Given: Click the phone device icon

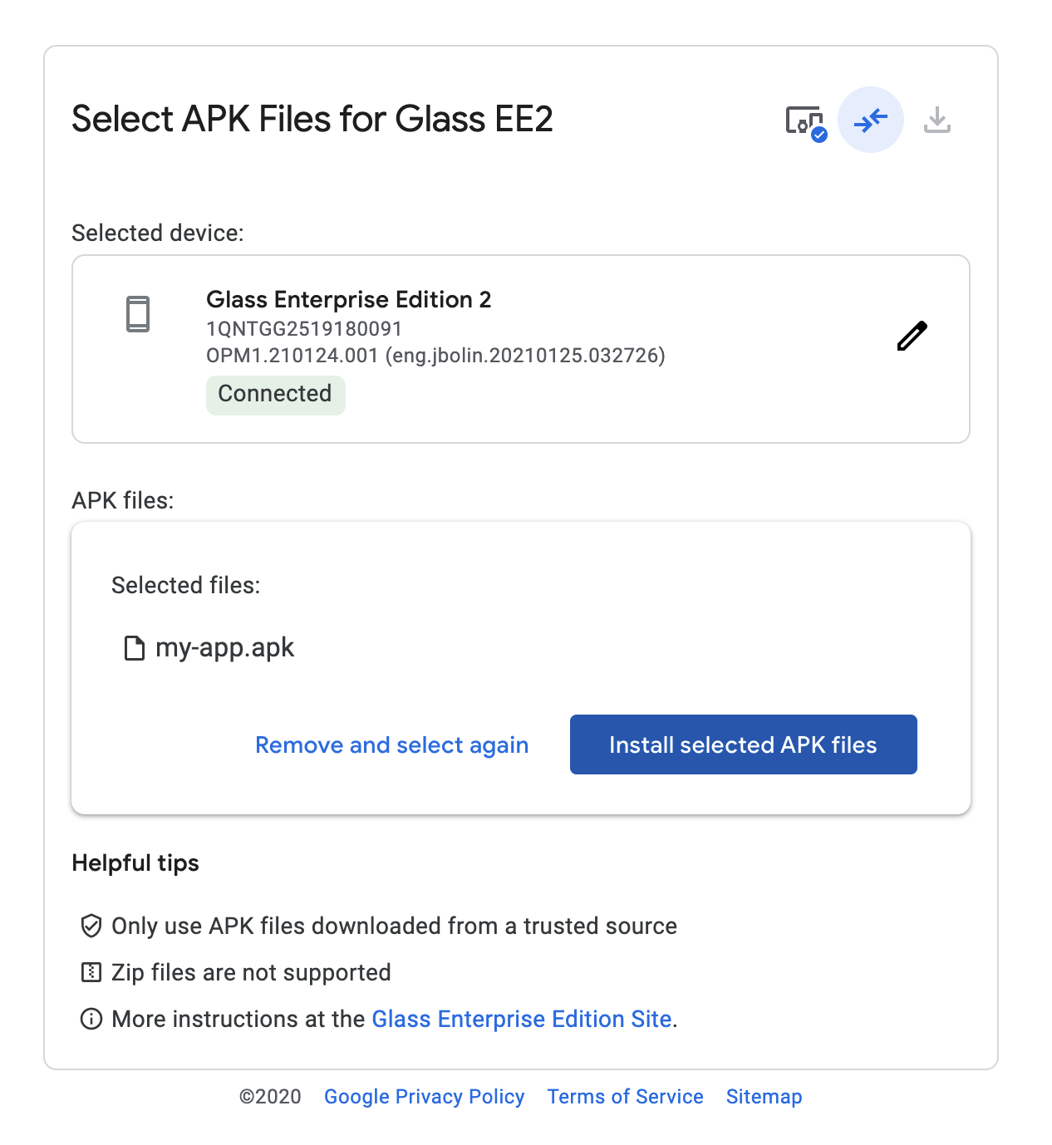Looking at the screenshot, I should 138,314.
